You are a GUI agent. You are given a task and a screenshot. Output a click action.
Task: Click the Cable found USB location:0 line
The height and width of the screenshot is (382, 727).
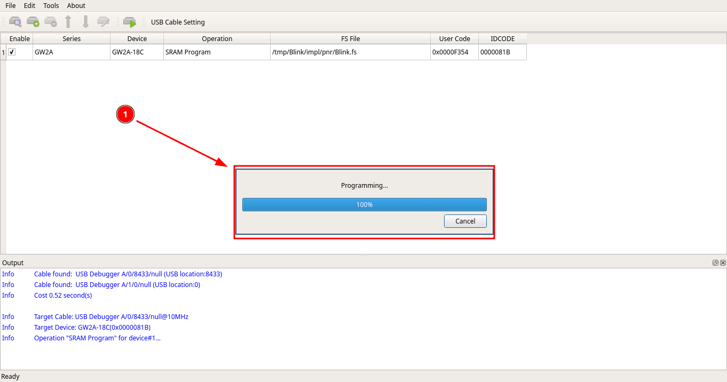(x=117, y=284)
